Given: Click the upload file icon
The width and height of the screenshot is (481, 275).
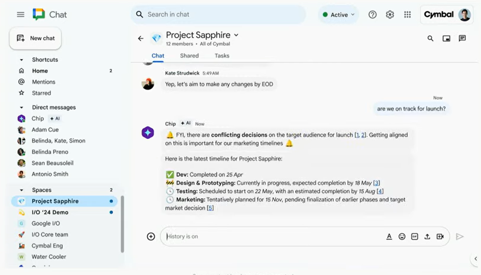Looking at the screenshot, I should 427,237.
